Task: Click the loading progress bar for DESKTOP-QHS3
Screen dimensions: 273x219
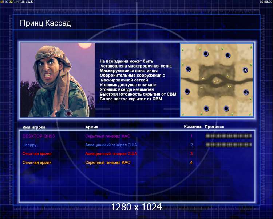Action: pyautogui.click(x=229, y=136)
